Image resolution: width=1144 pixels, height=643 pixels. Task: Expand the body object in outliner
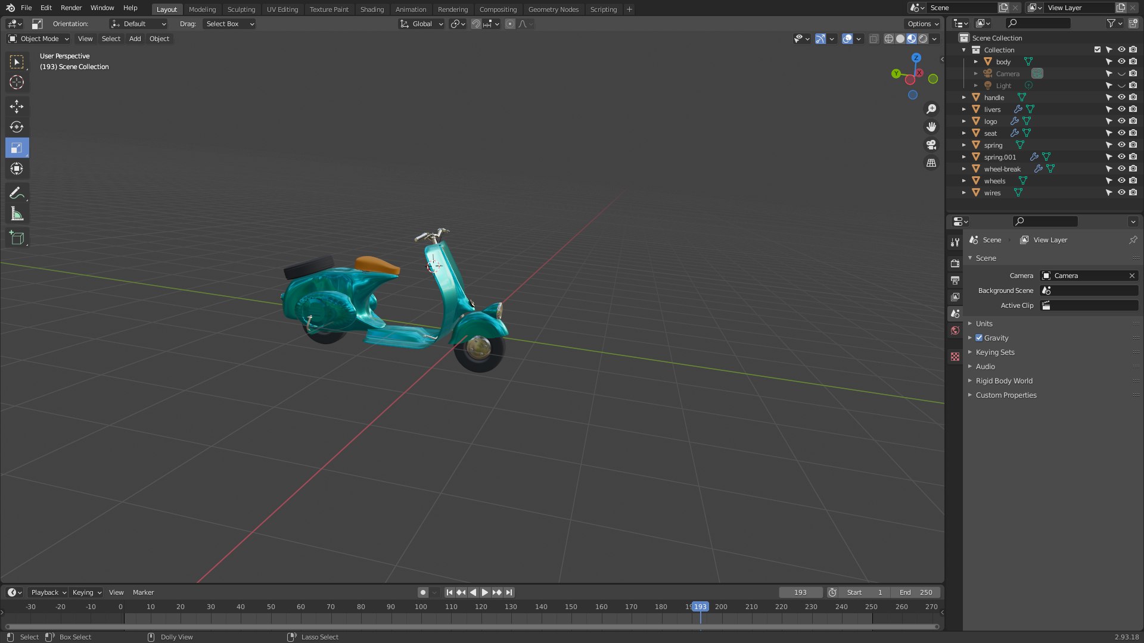975,61
